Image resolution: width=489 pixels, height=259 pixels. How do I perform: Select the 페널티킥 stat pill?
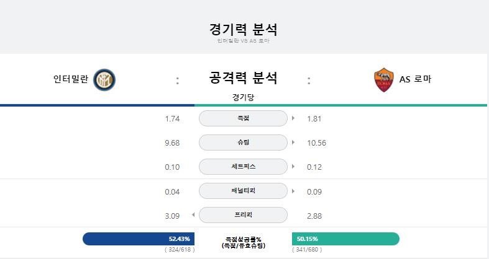pyautogui.click(x=243, y=191)
